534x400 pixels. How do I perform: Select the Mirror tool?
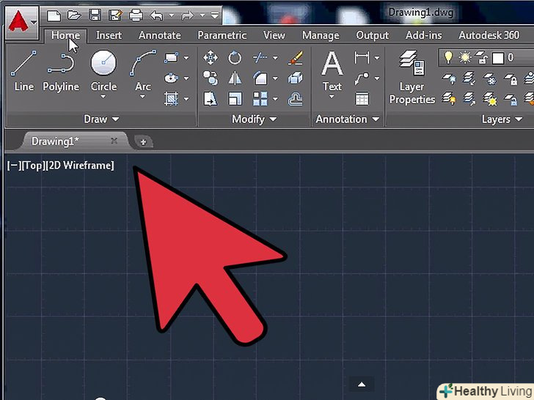click(235, 78)
